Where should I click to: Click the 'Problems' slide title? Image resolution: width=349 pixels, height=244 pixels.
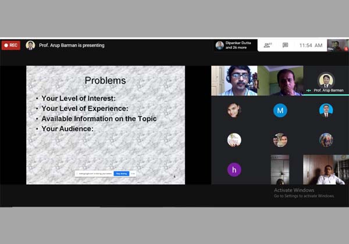tap(105, 80)
